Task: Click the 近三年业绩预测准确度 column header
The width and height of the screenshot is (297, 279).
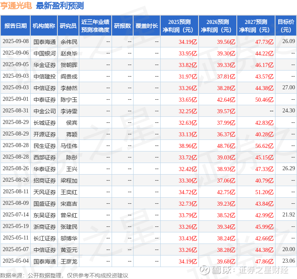Action: pyautogui.click(x=95, y=26)
